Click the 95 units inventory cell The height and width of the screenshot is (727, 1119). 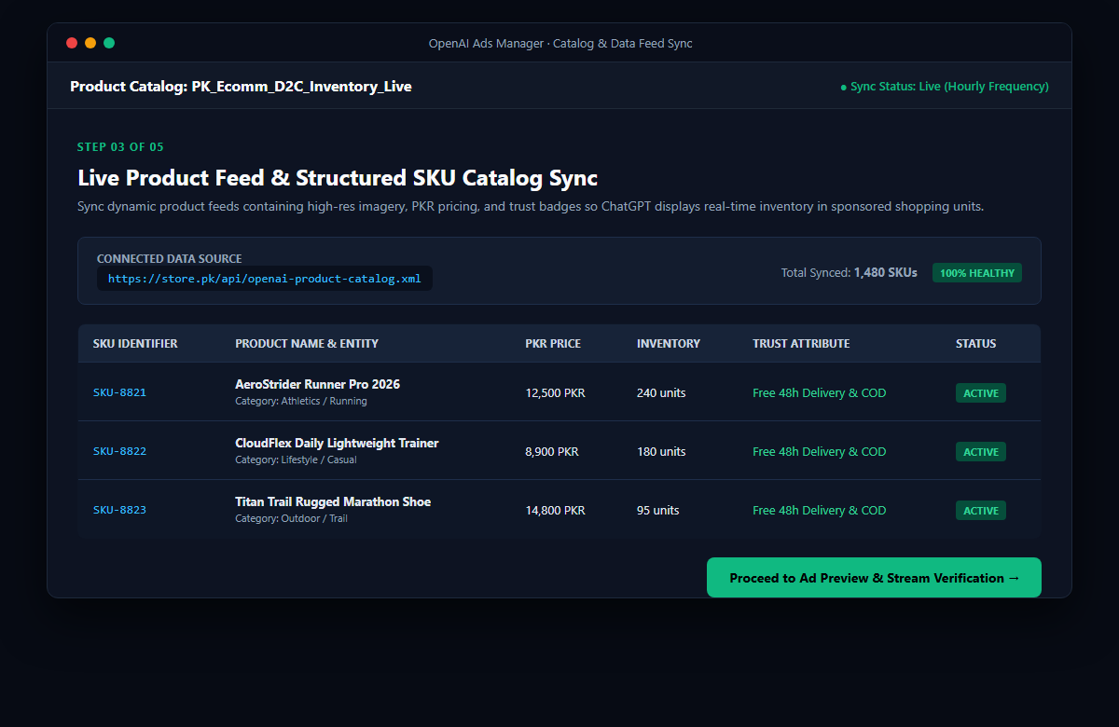[658, 511]
